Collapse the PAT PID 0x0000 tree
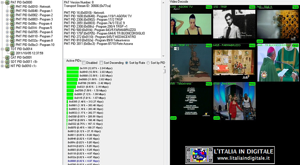 [x=2, y=2]
